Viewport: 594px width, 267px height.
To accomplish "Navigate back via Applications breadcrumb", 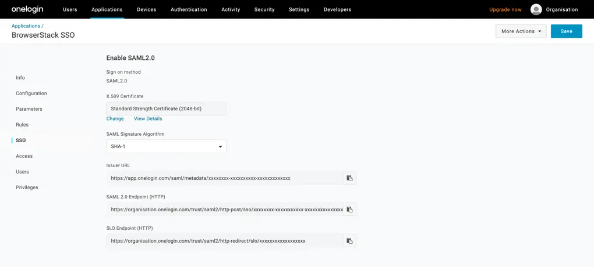I will [x=26, y=26].
